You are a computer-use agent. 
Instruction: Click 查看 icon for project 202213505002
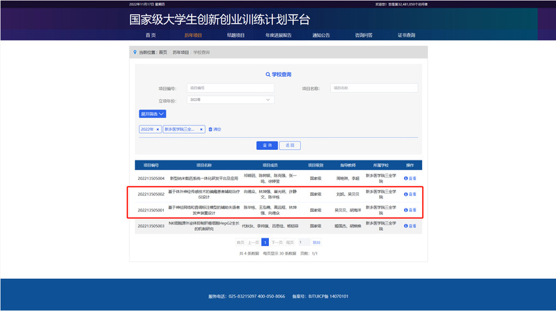pos(410,195)
